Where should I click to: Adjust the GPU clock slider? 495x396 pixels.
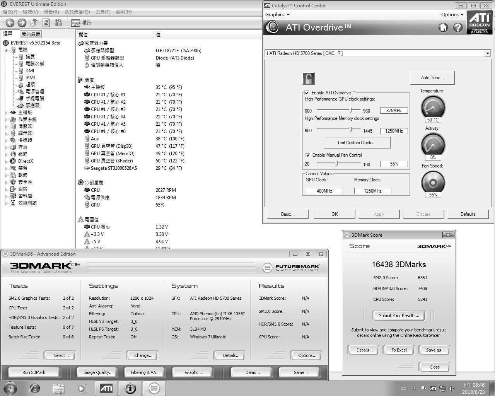tap(351, 111)
